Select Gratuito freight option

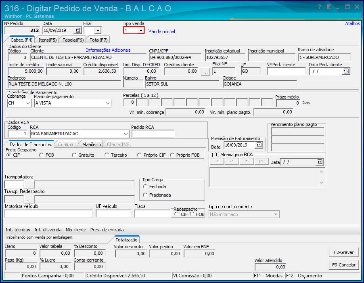coord(74,155)
